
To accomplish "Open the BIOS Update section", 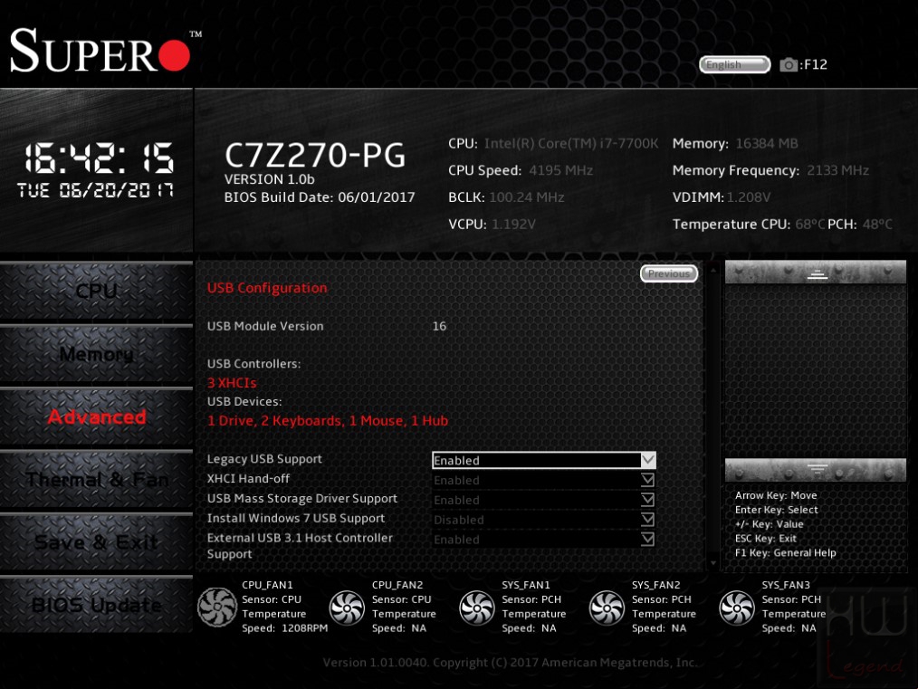I will (96, 605).
